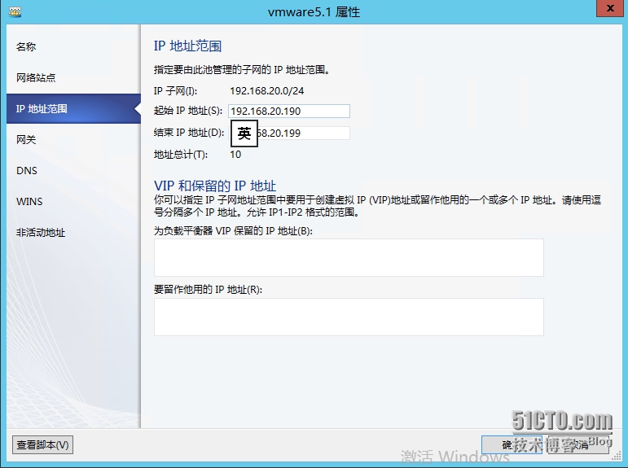
Task: Close the vmware5.1 属性 window
Action: [610, 8]
